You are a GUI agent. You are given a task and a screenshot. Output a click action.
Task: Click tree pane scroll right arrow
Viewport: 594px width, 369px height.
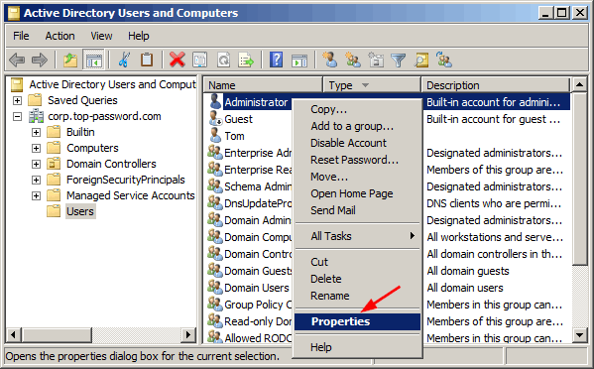tap(187, 335)
